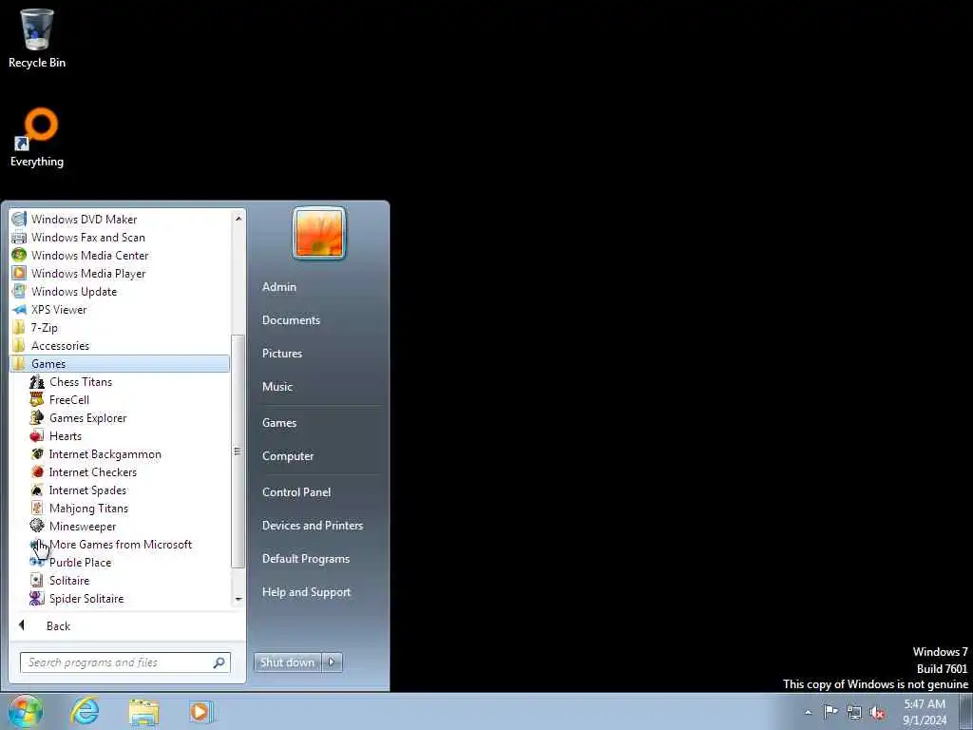The image size is (973, 730).
Task: Open Control Panel
Action: [296, 492]
